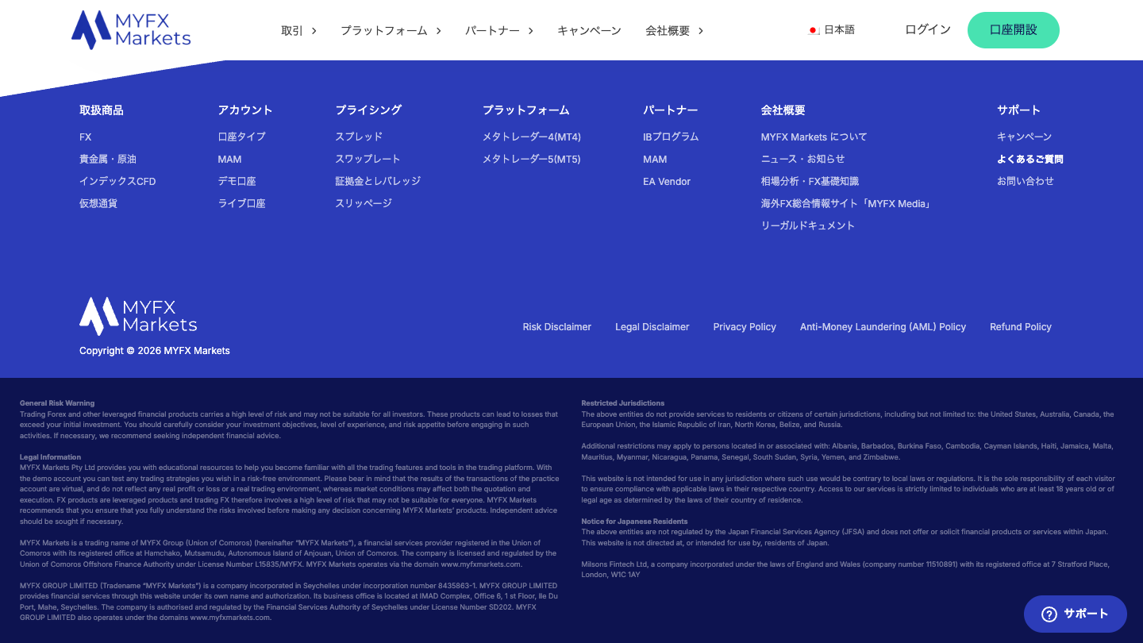Screen dimensions: 1143x643
Task: Click the MYFX Markets header logo
Action: tap(131, 30)
